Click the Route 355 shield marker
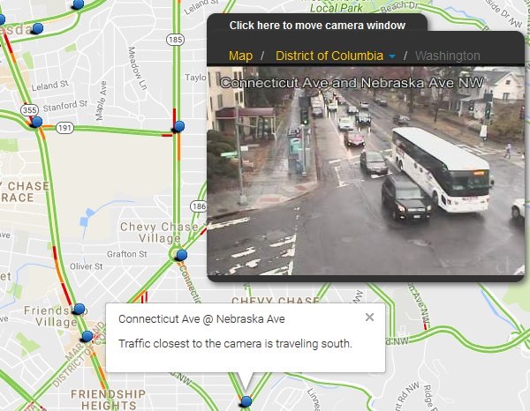Screen dimensions: 530x411 (29, 110)
